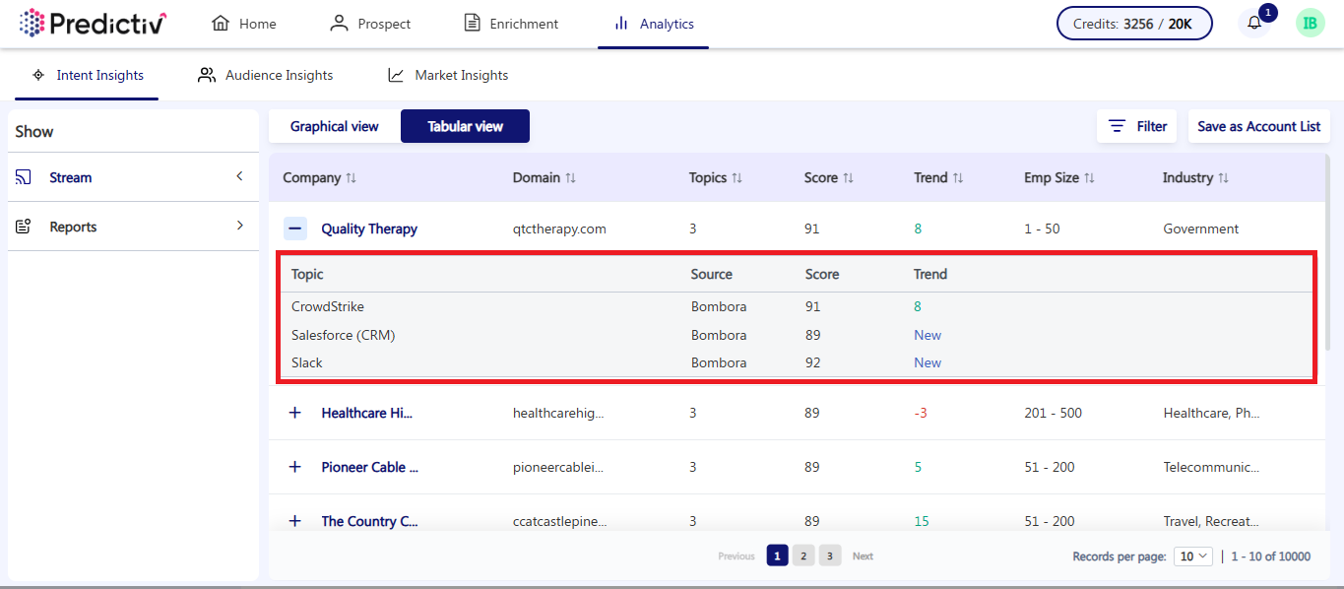
Task: Sort the table by Company
Action: (320, 178)
